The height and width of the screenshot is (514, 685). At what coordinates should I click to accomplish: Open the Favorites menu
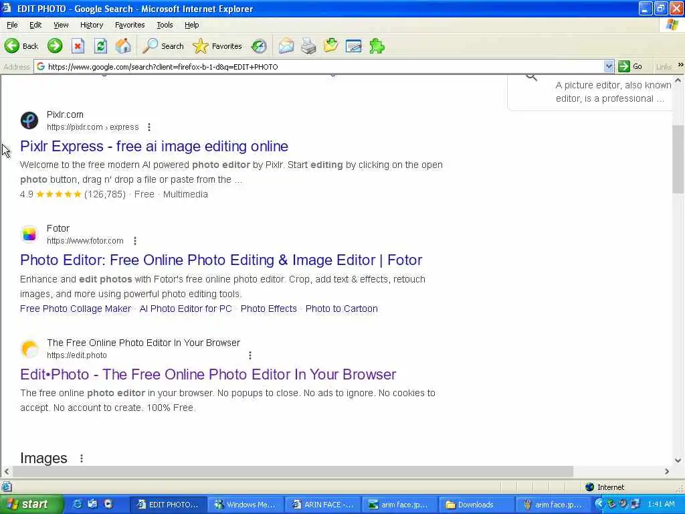pos(130,25)
